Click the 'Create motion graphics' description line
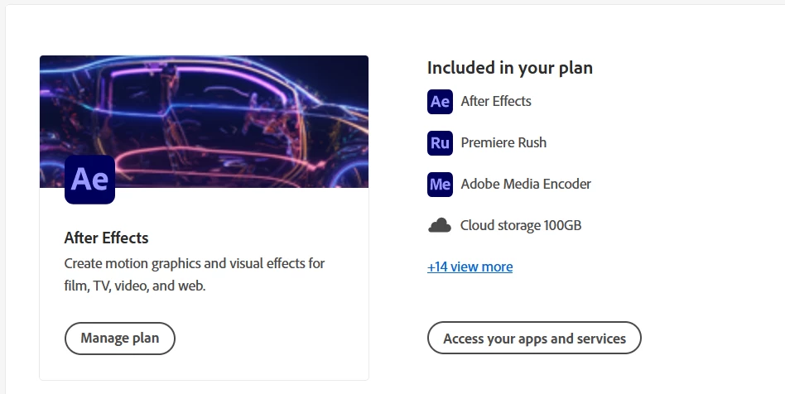 point(195,263)
